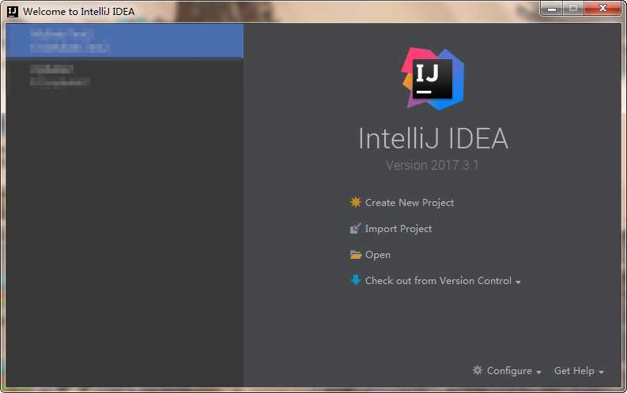Click the Version 2017.3.1 text

(x=432, y=165)
